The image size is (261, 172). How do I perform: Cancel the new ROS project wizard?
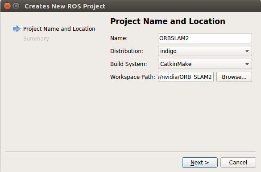pos(238,162)
